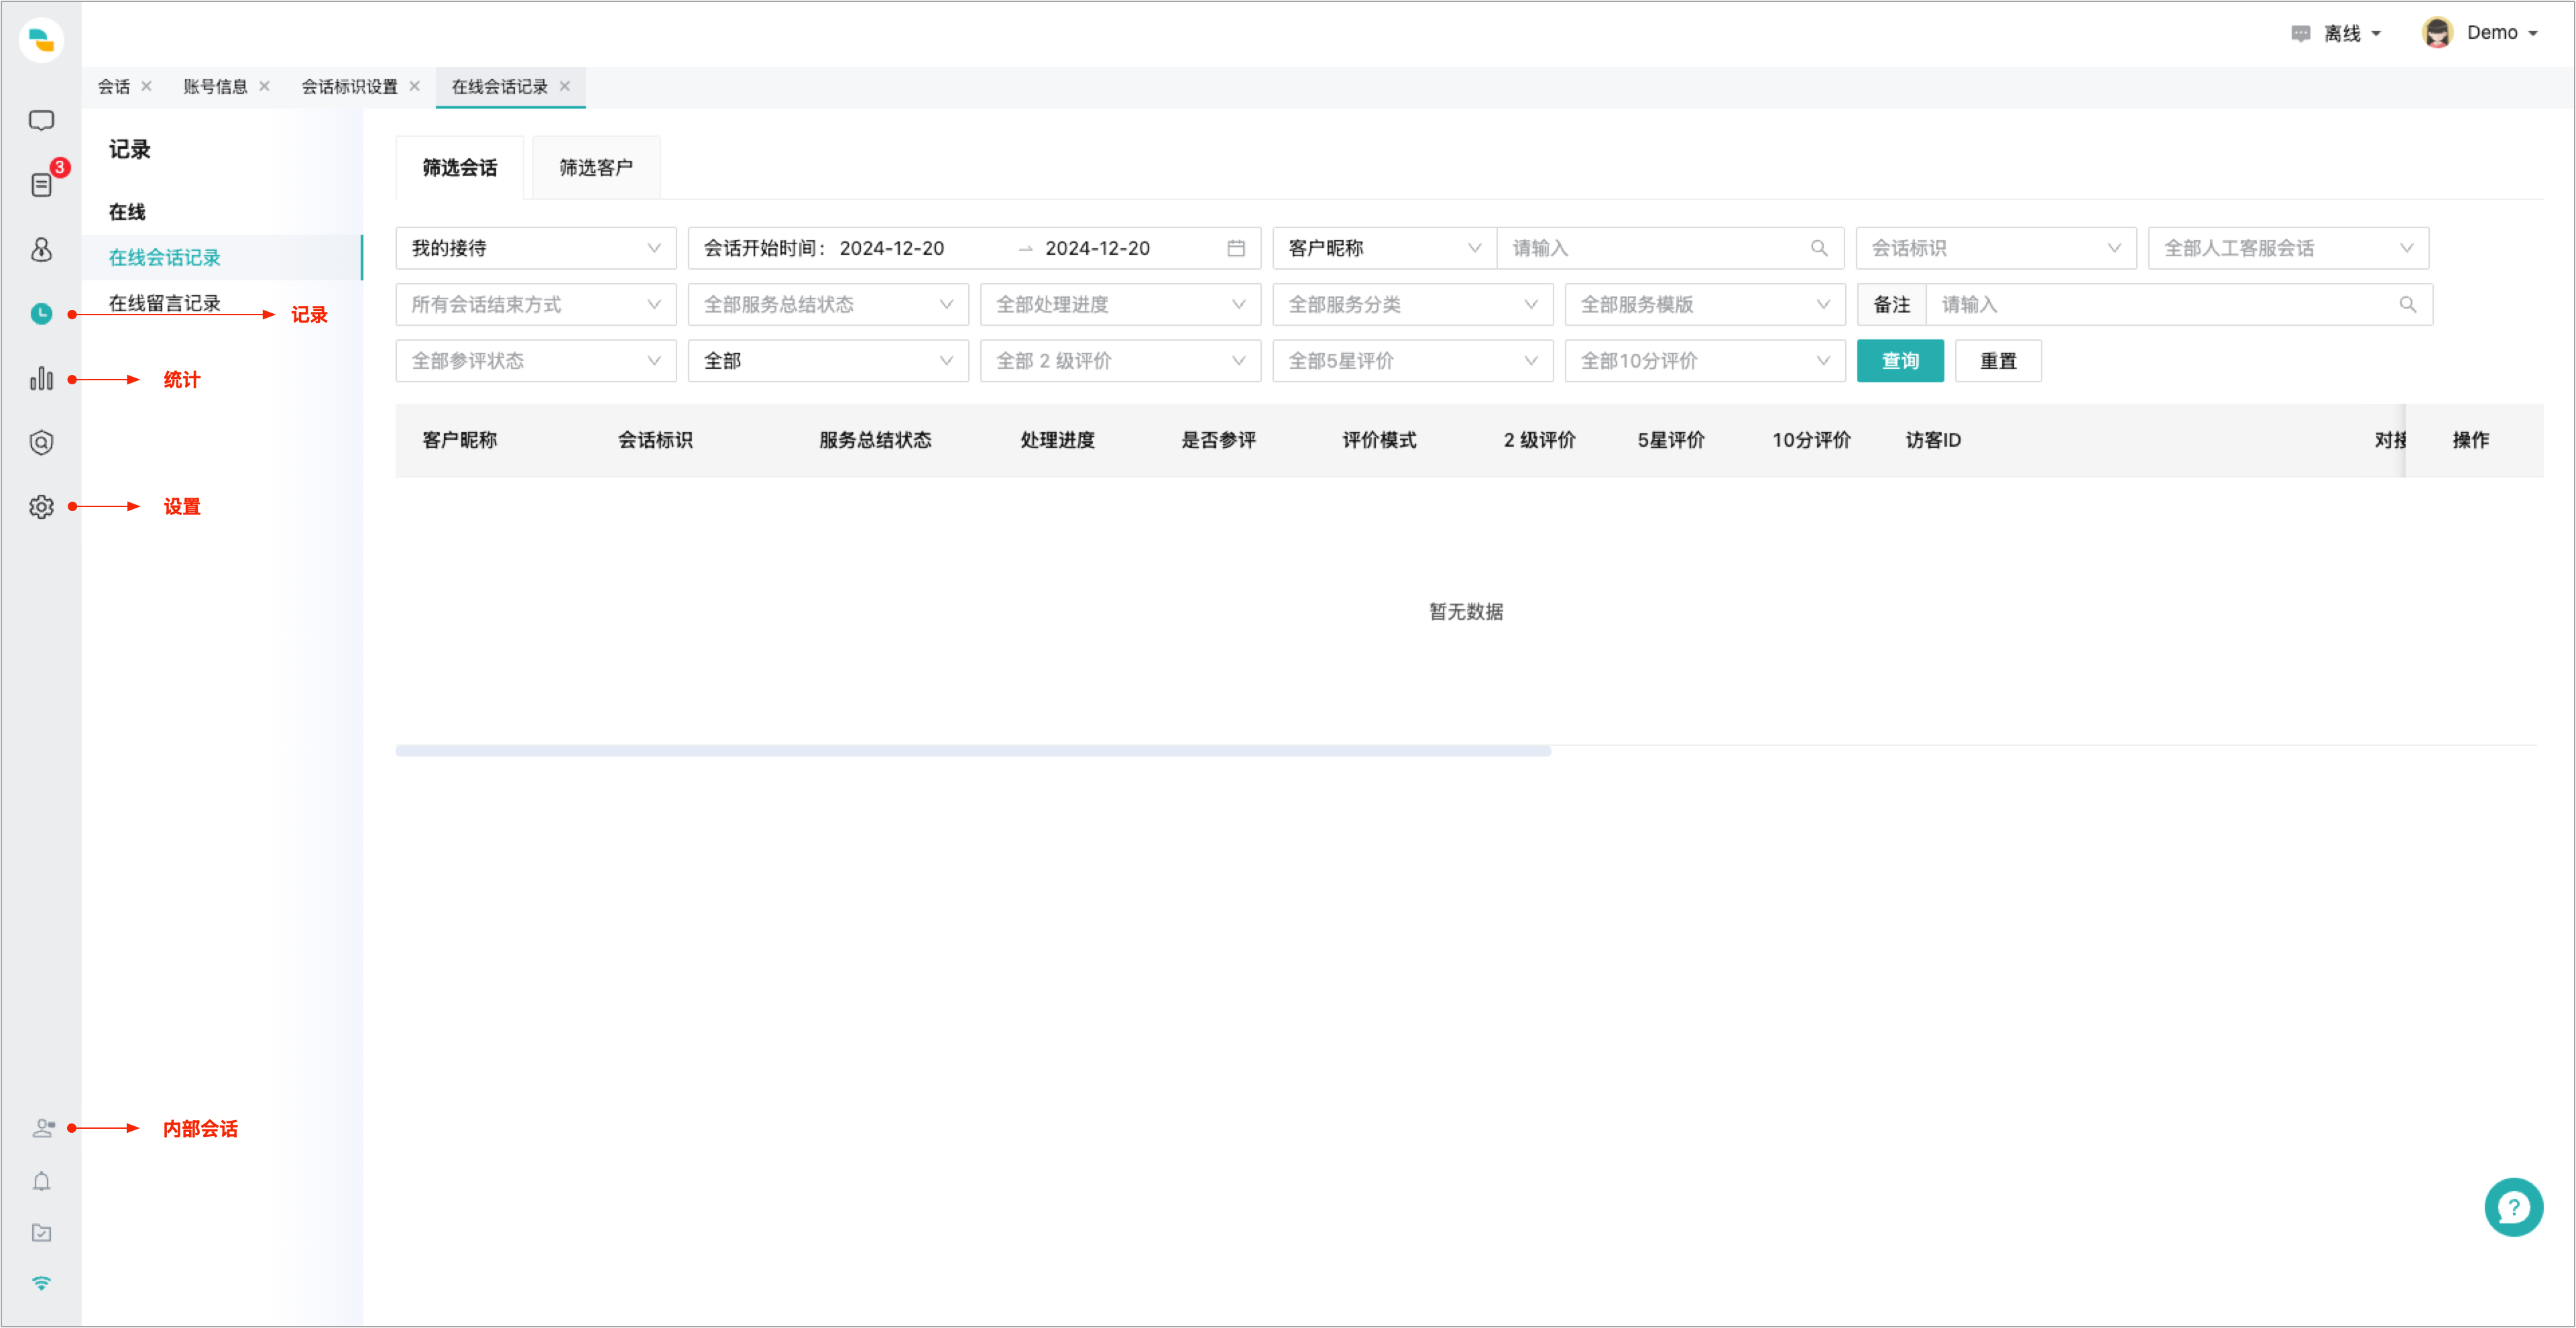Screen dimensions: 2576x1328
Task: Click the session start date 2024-12-20 field
Action: point(891,248)
